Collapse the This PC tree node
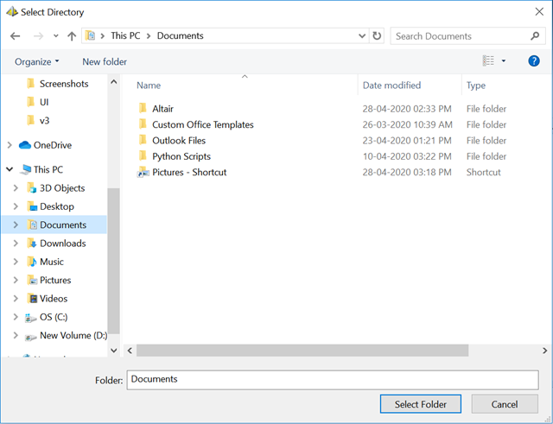This screenshot has width=553, height=424. 9,170
